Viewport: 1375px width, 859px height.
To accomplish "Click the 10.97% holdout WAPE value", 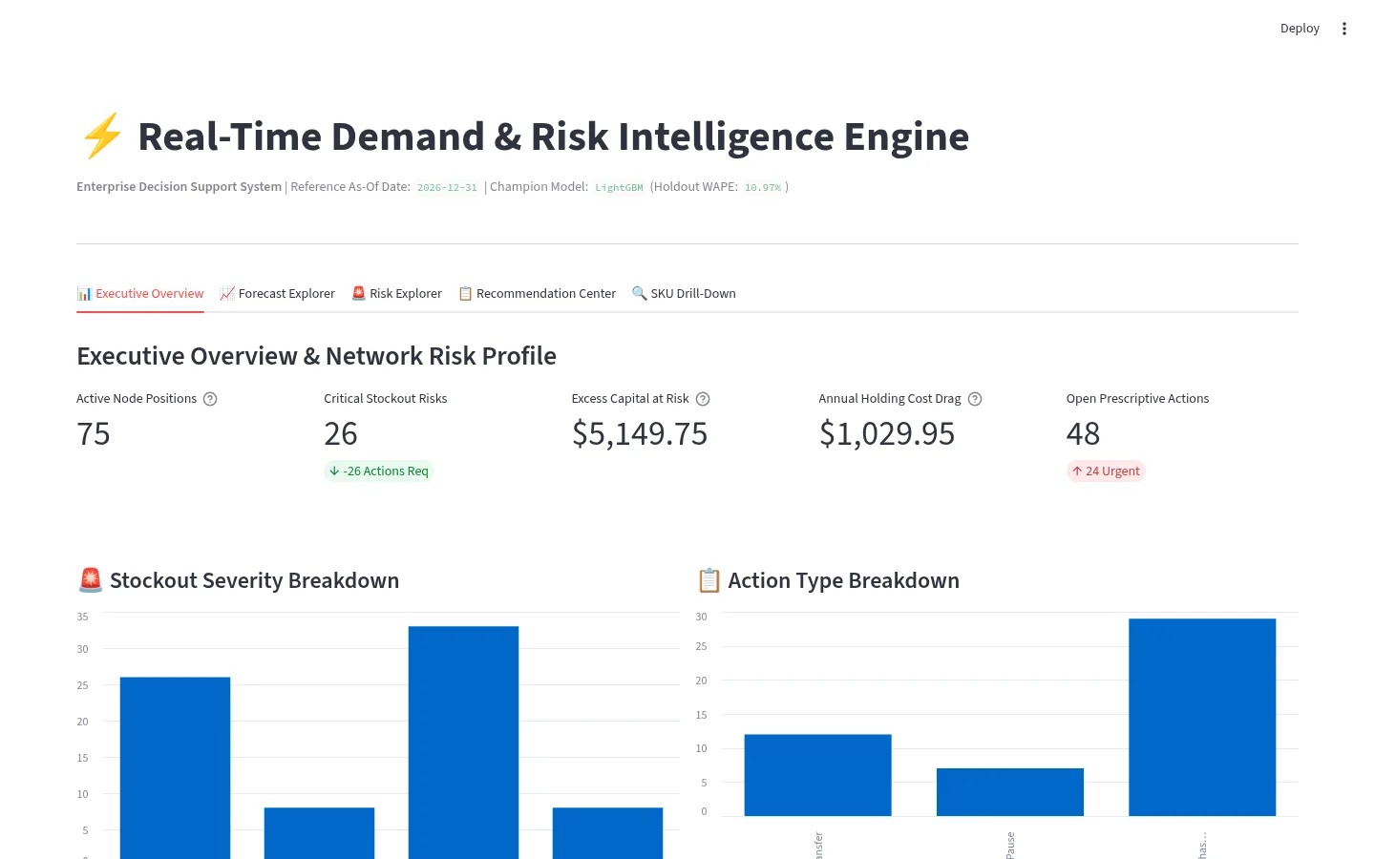I will [763, 187].
